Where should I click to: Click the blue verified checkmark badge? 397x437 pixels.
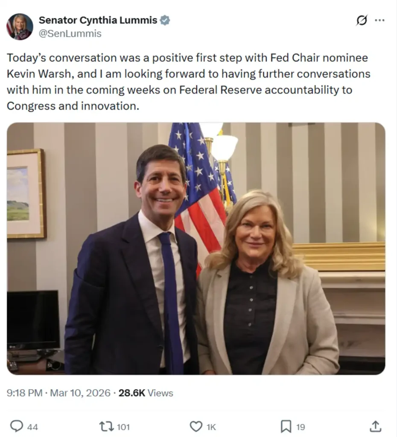[165, 20]
